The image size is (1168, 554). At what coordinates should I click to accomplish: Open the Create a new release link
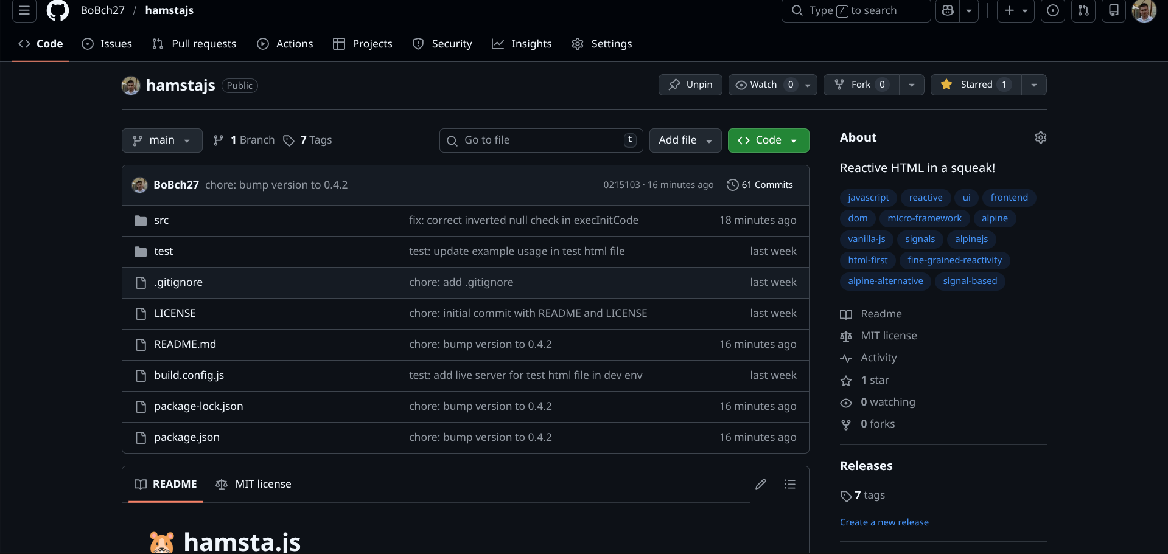click(x=884, y=522)
